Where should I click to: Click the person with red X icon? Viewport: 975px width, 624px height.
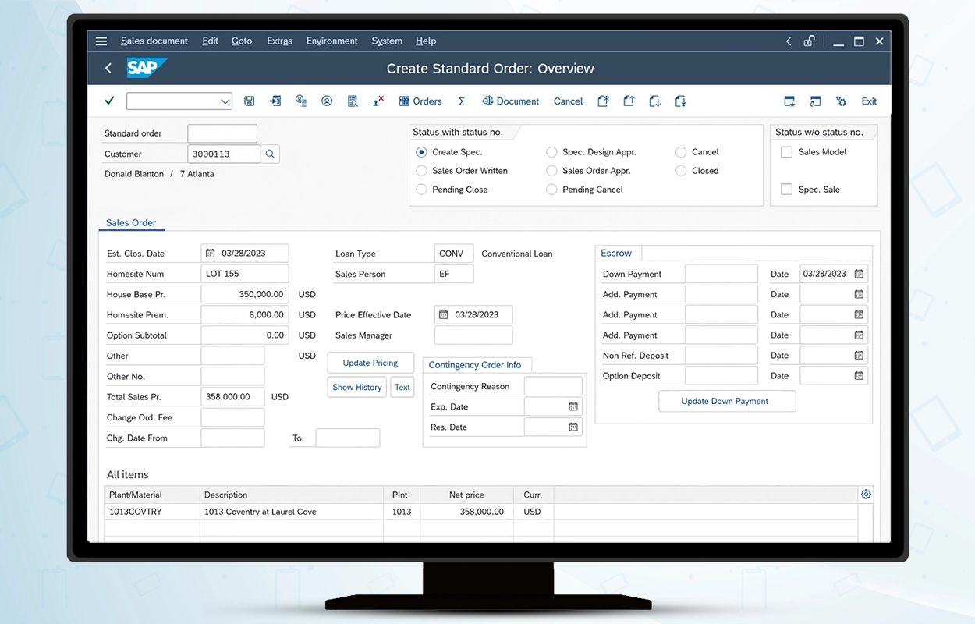(x=378, y=101)
